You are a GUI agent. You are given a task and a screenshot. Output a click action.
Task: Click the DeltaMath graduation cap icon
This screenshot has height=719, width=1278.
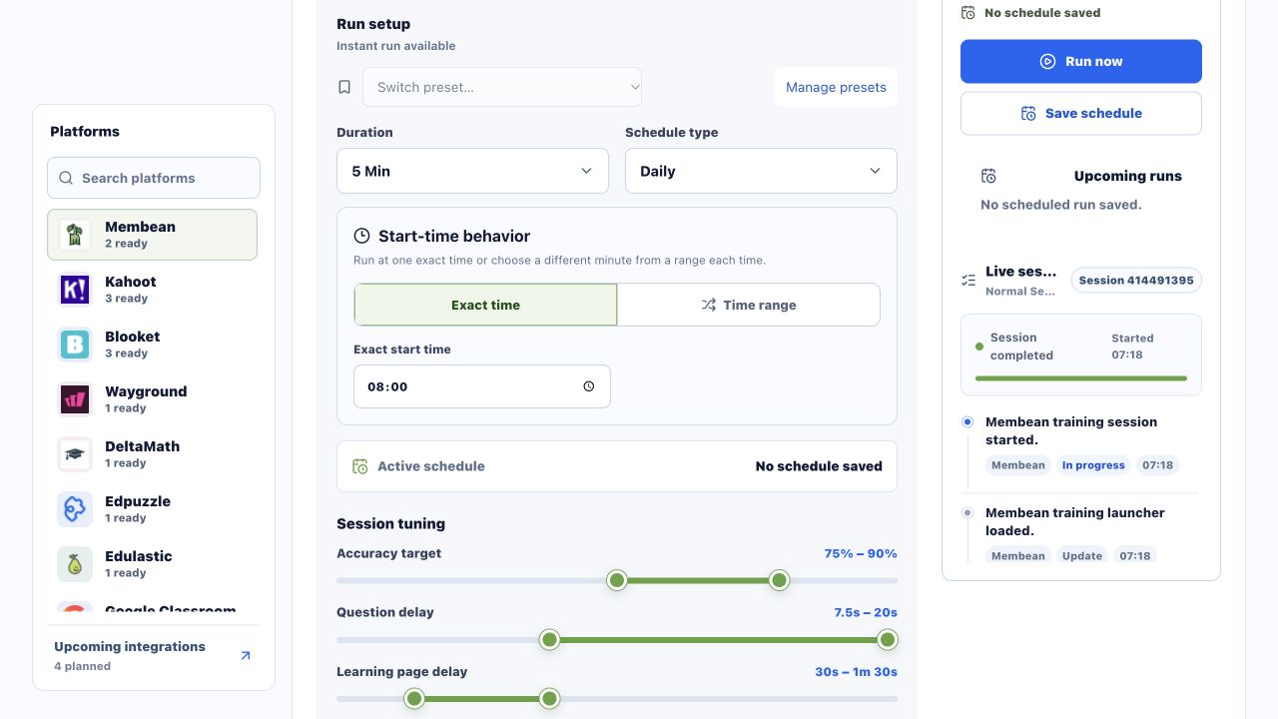tap(74, 454)
